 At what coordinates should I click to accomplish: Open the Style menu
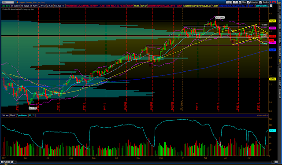tap(244, 2)
